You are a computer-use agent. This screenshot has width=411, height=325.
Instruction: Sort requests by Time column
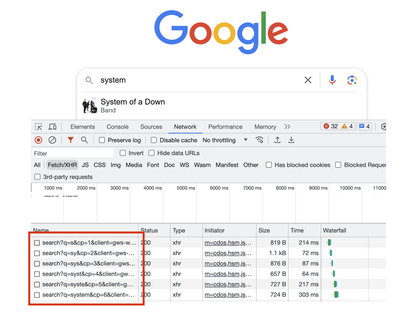coord(304,230)
